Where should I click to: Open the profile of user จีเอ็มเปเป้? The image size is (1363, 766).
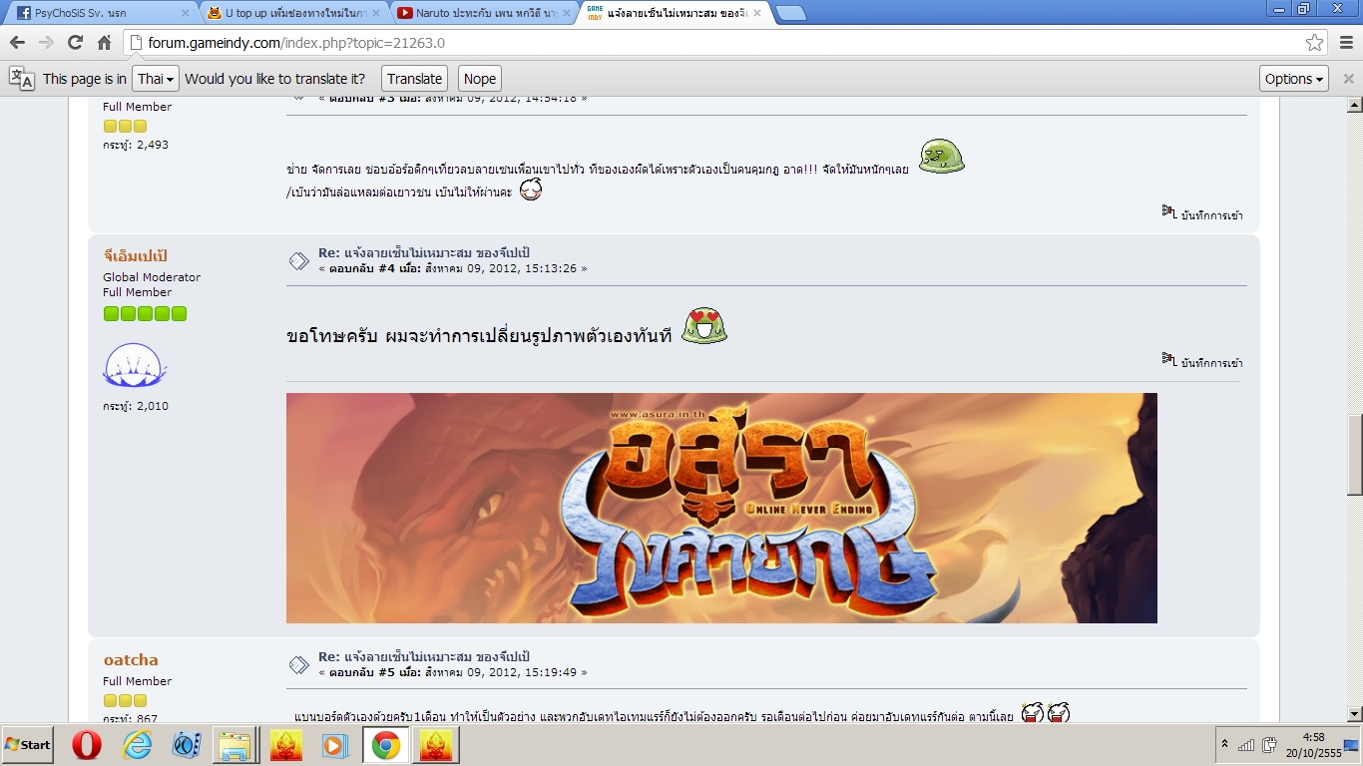tap(136, 256)
